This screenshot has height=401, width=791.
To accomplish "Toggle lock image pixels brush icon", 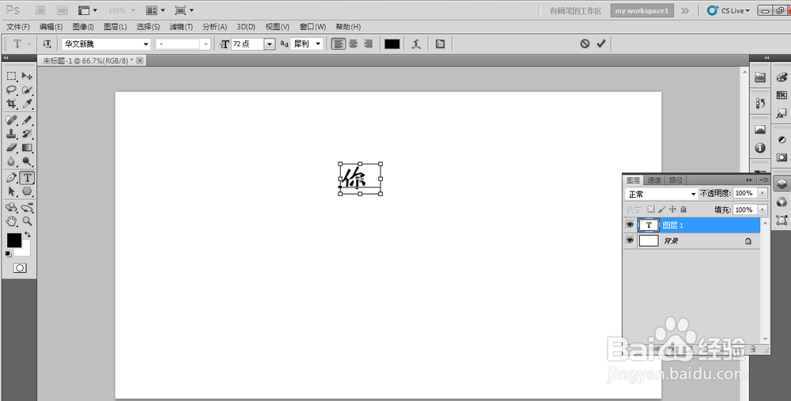I will click(661, 209).
